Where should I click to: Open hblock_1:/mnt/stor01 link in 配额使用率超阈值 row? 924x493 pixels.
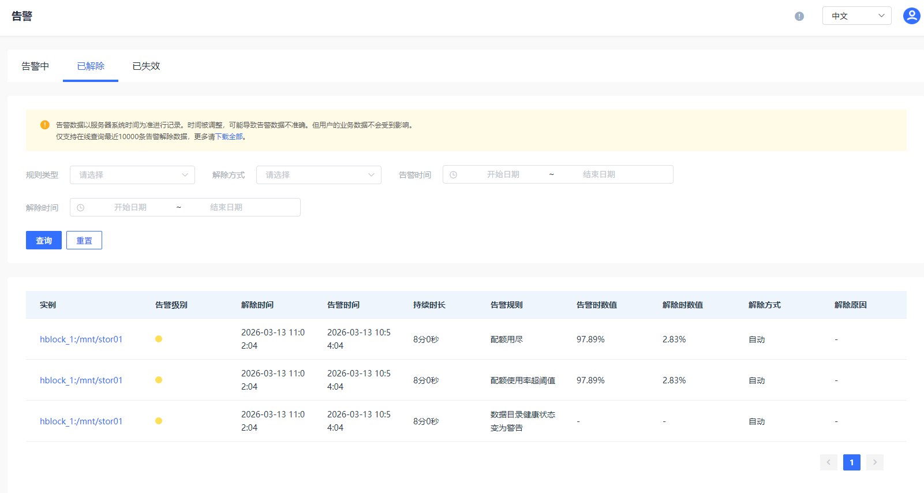click(81, 380)
